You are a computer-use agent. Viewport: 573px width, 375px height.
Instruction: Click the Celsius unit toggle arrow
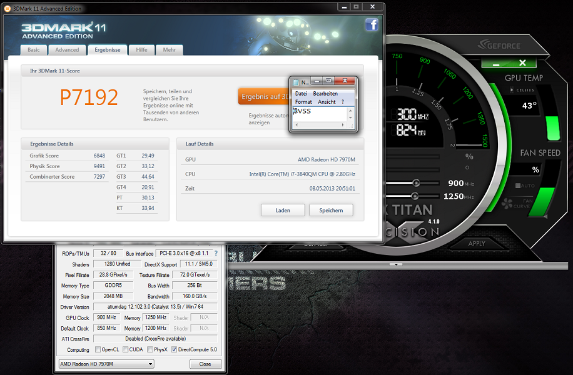tap(512, 90)
